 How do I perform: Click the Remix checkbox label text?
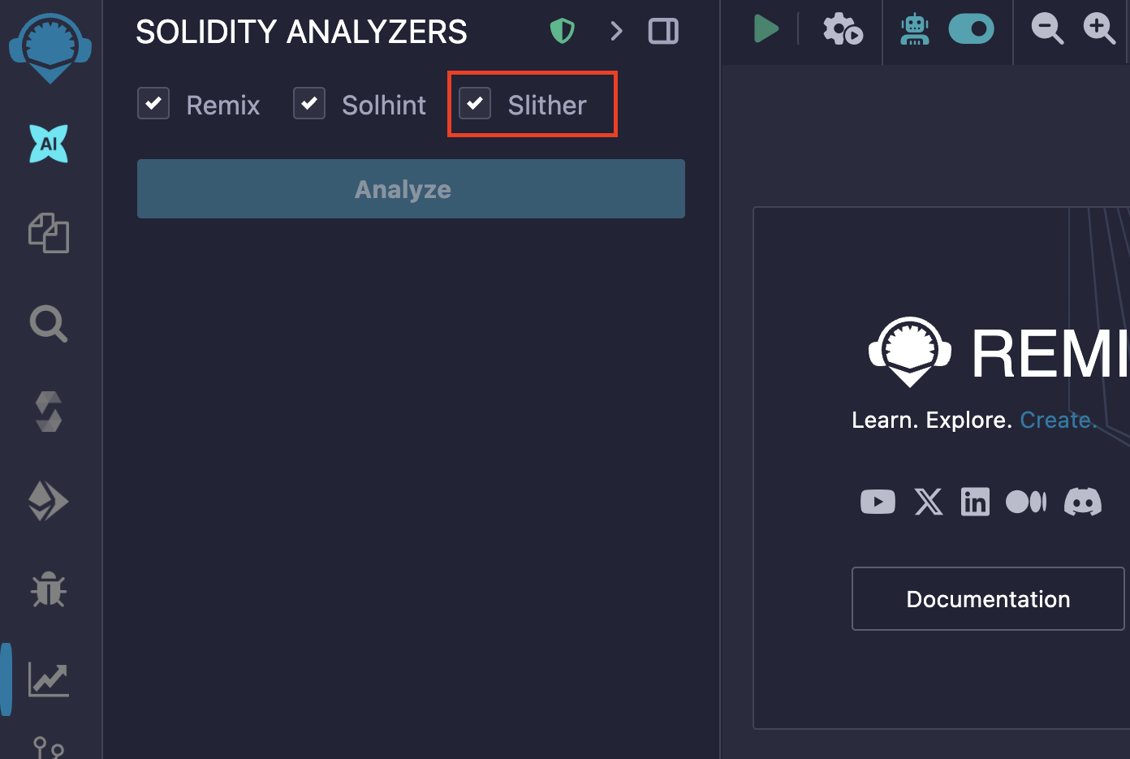[223, 106]
